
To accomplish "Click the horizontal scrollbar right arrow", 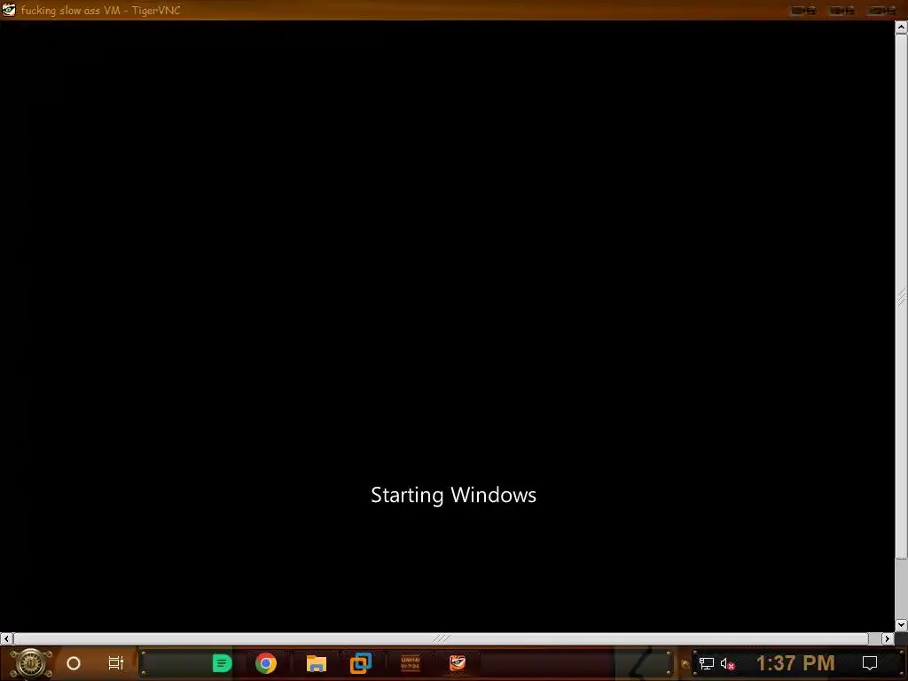I will [888, 638].
